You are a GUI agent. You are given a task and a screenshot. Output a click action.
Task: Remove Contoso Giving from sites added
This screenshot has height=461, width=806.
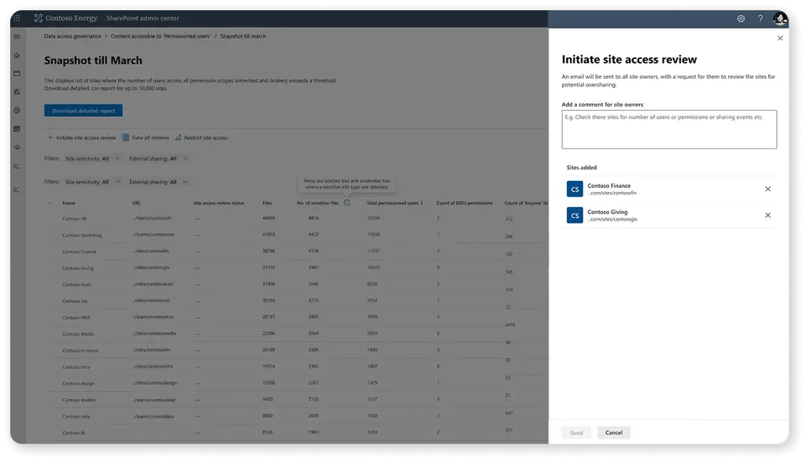pyautogui.click(x=767, y=216)
